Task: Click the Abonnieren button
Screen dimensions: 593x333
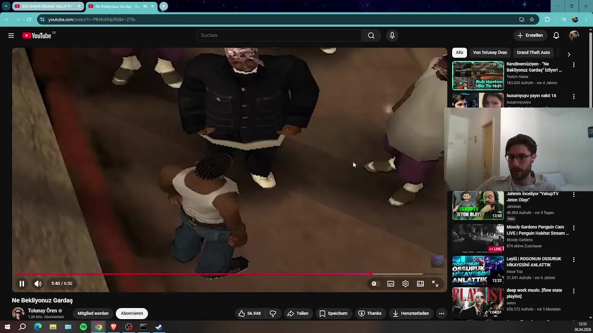Action: (x=132, y=313)
